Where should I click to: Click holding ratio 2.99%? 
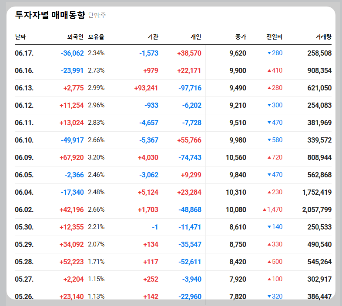pyautogui.click(x=96, y=88)
